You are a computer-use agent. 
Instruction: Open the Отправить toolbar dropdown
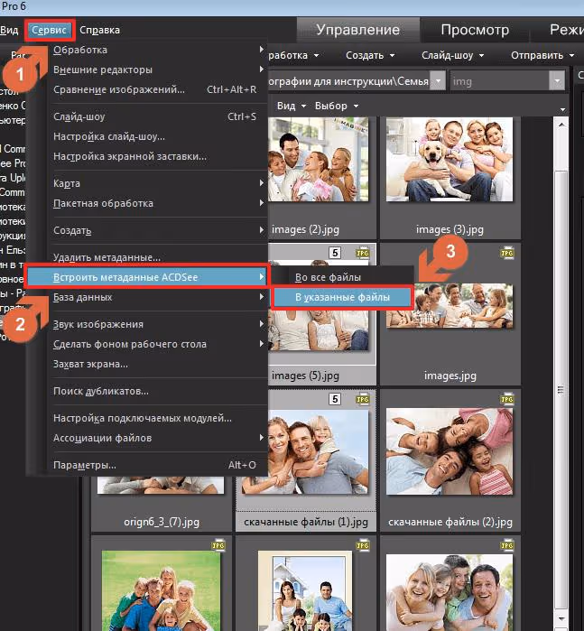pos(542,56)
